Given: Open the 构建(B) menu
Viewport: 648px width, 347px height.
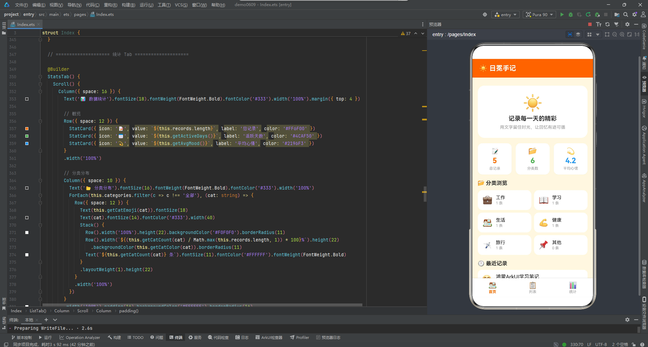Looking at the screenshot, I should tap(128, 5).
